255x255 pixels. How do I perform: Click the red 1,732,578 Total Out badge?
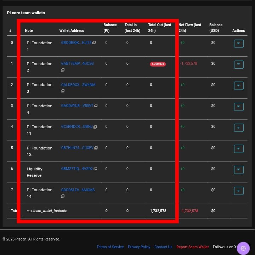point(158,64)
